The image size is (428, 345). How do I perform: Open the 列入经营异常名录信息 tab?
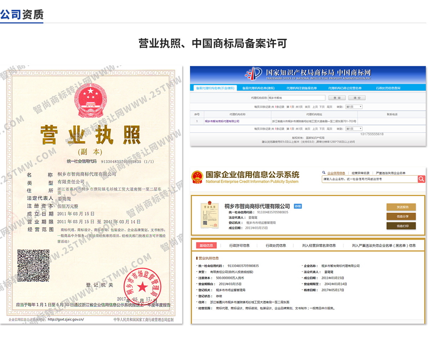[x=319, y=245]
